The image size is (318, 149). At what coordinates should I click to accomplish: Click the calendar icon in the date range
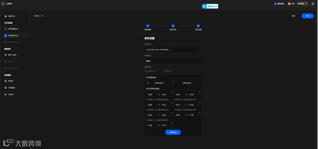click(148, 83)
